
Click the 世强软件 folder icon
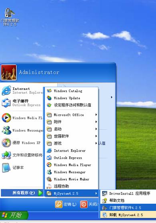coord(49,136)
